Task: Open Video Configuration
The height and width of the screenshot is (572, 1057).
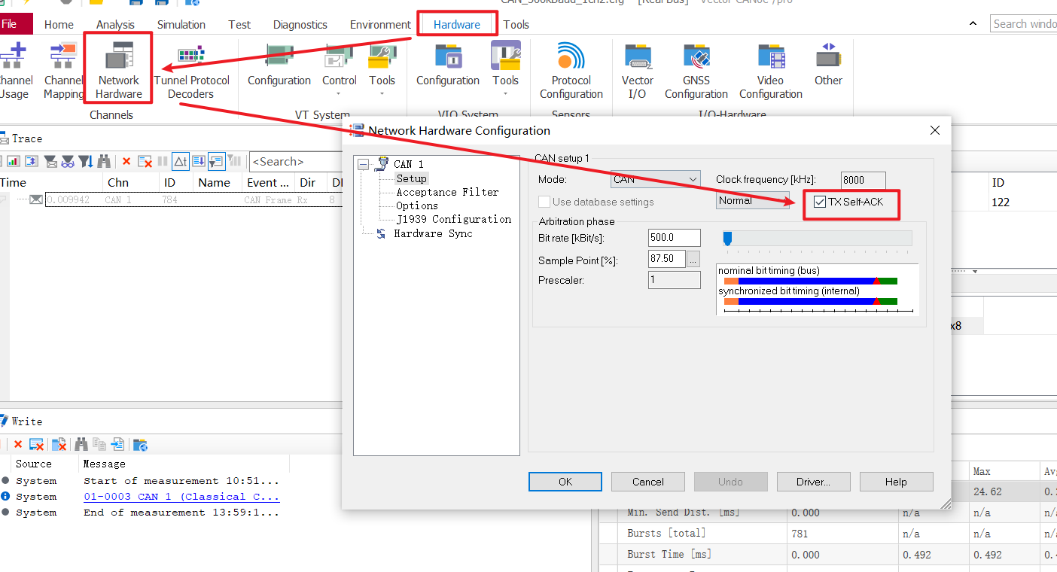Action: (771, 71)
